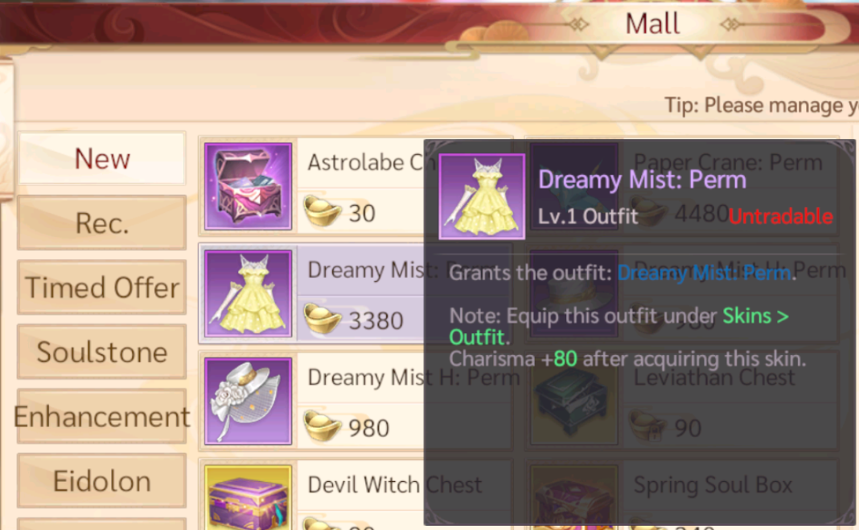Click the Devil Witch Chest label
This screenshot has width=859, height=530.
tap(395, 484)
